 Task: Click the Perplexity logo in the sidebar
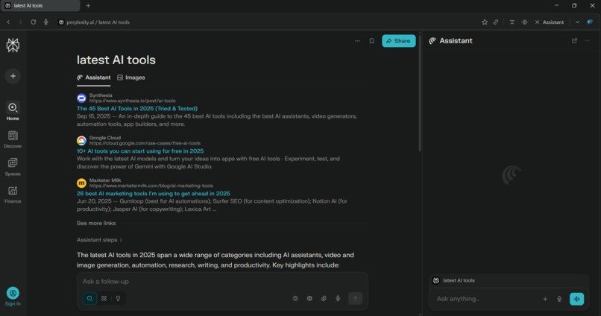pyautogui.click(x=13, y=45)
